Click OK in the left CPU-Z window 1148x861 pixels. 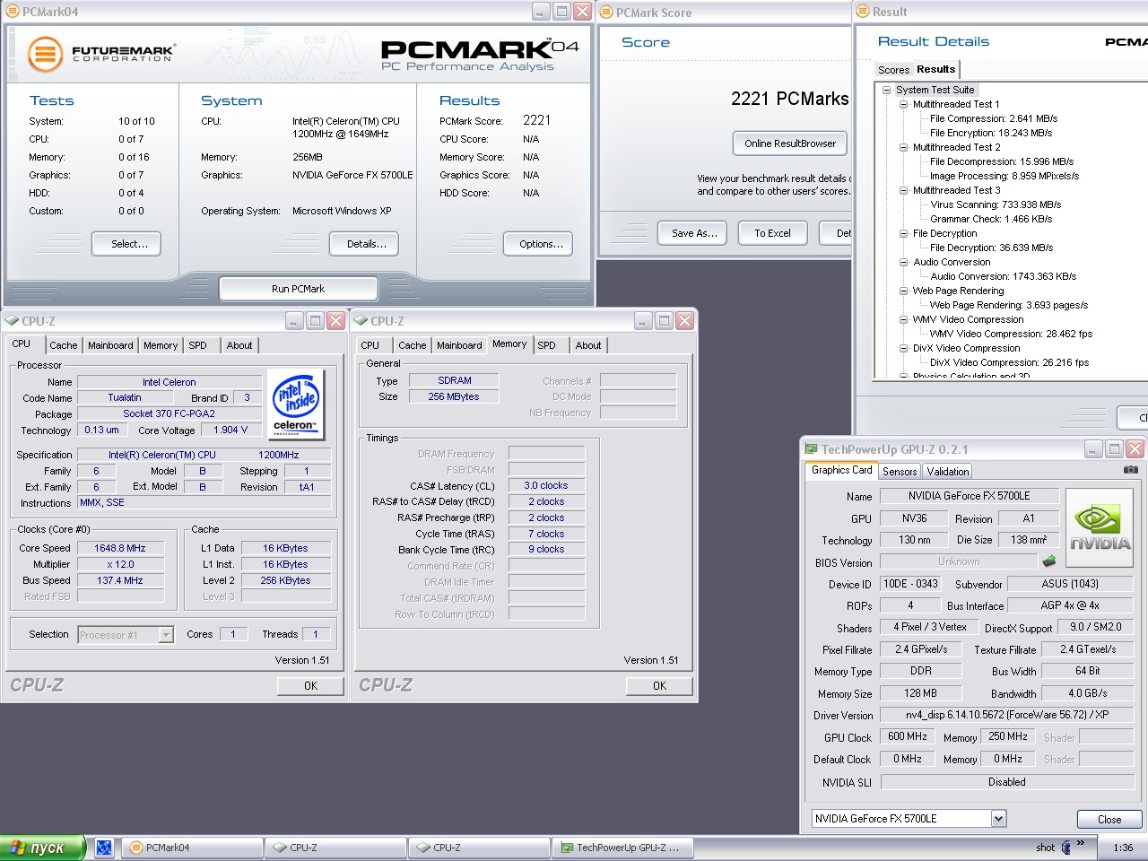coord(310,686)
